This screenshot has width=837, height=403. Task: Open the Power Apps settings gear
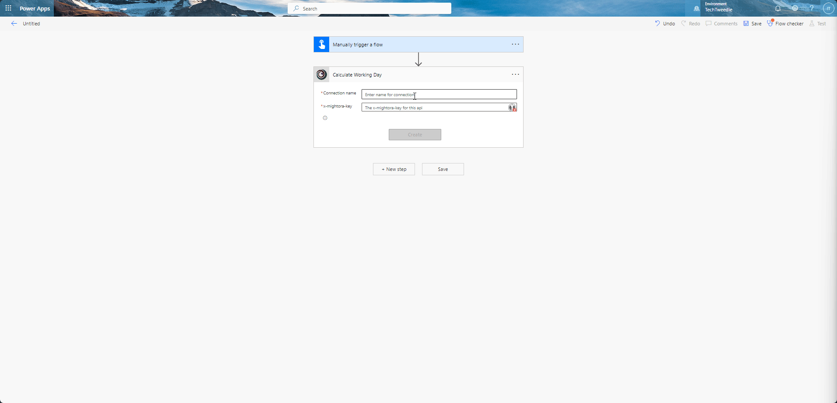(x=795, y=8)
